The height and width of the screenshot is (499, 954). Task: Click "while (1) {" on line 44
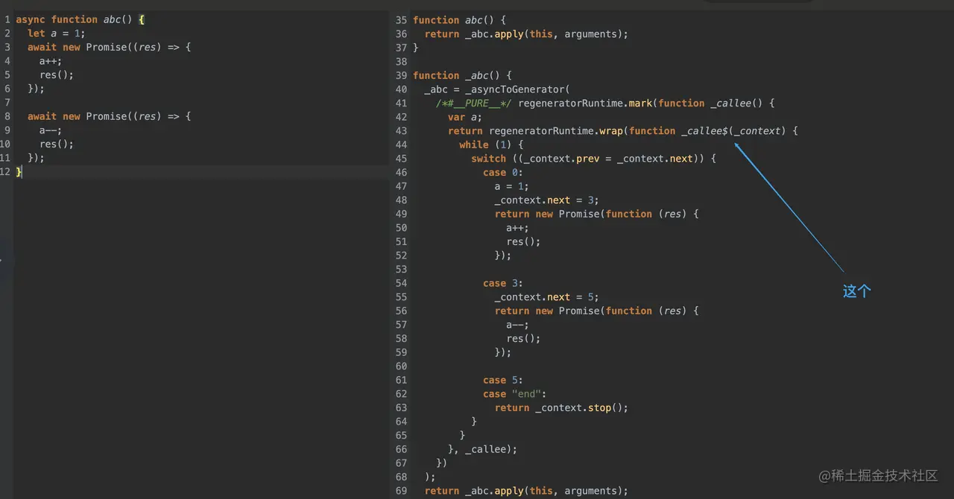[x=491, y=144]
